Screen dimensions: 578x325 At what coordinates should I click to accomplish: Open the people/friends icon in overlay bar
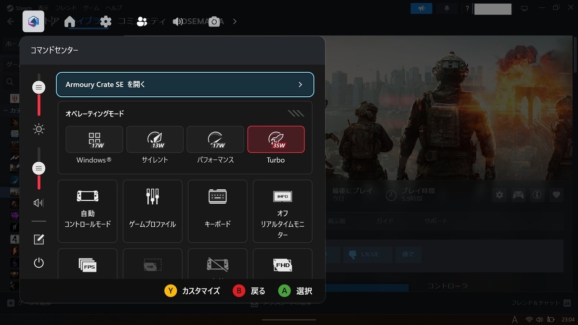tap(142, 21)
